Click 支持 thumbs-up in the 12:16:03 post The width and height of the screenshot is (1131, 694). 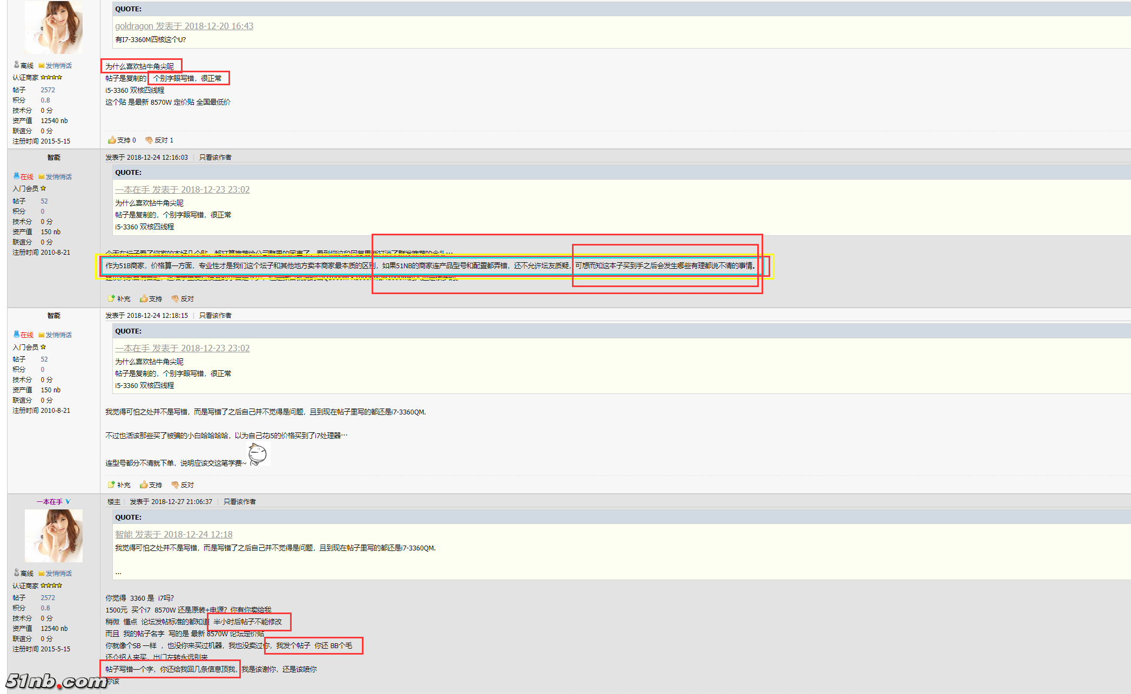pyautogui.click(x=144, y=298)
